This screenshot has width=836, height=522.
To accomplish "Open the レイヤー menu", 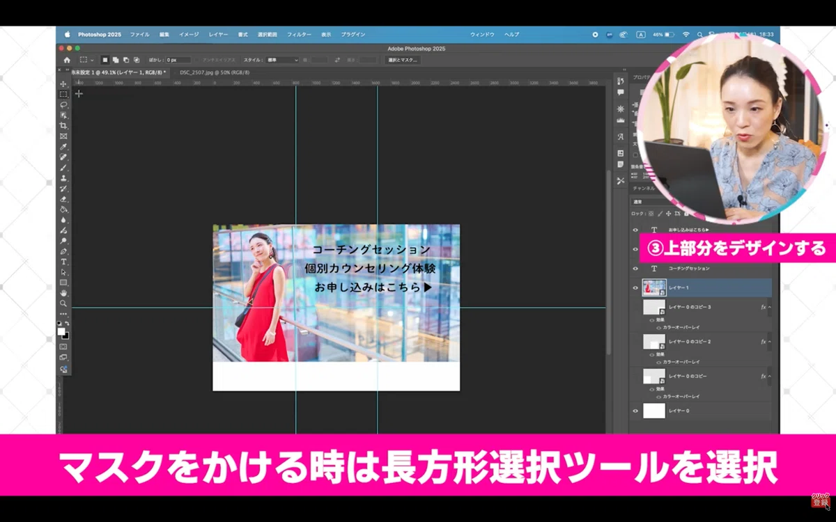I will pyautogui.click(x=218, y=34).
